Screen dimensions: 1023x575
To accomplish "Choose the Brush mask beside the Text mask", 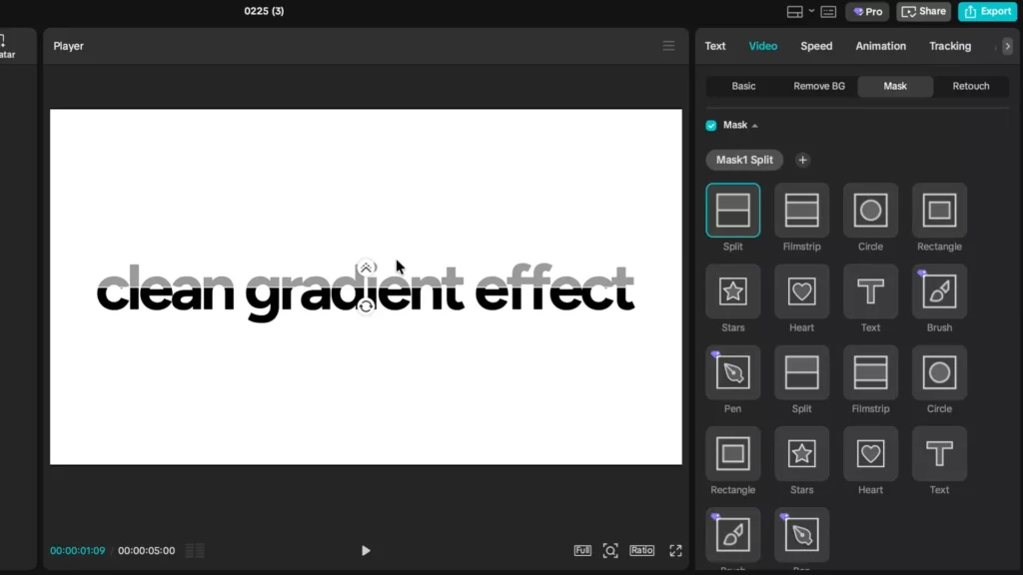I will pyautogui.click(x=939, y=291).
